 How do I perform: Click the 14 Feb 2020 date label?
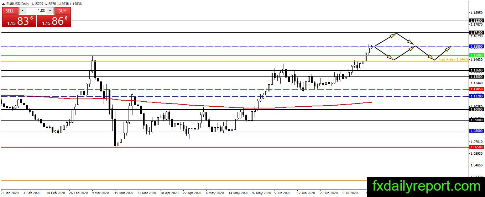click(x=55, y=193)
